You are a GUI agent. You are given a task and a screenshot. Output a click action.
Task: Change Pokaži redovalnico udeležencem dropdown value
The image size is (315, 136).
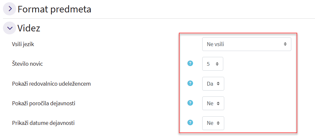(x=213, y=84)
